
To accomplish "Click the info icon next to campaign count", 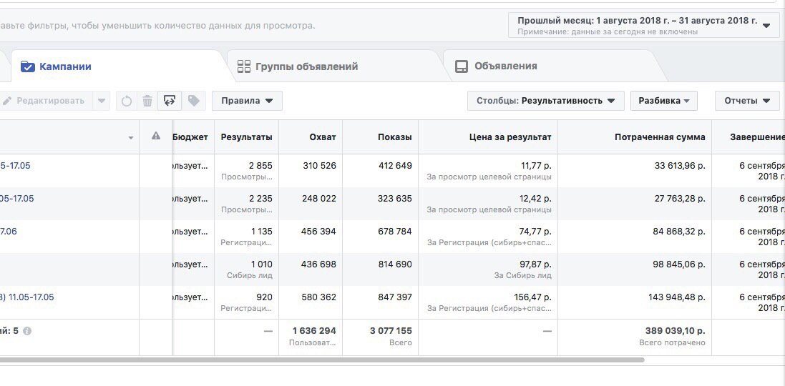I will click(x=27, y=331).
